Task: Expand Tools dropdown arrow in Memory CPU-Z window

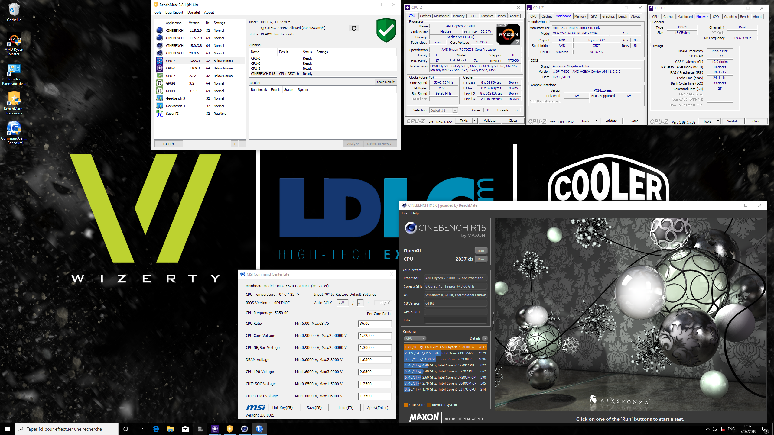Action: [x=718, y=121]
